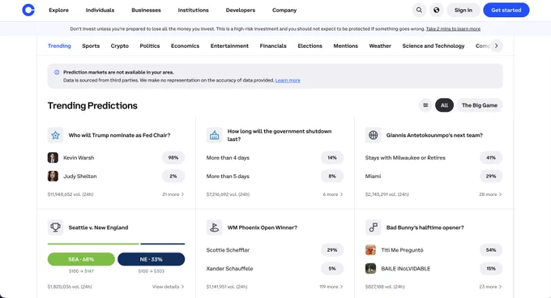Click the filter settings icon beside All
The image size is (551, 298).
[425, 105]
